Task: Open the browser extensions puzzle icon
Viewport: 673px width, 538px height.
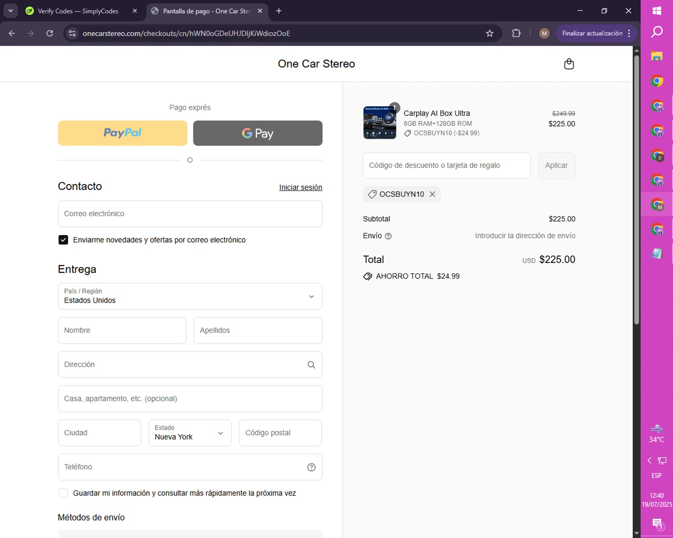Action: tap(516, 33)
